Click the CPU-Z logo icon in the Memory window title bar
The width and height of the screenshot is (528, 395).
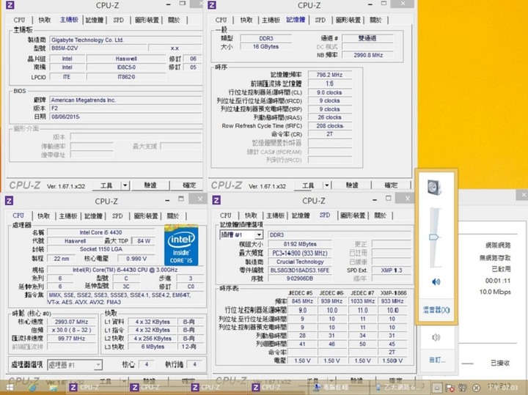(212, 5)
